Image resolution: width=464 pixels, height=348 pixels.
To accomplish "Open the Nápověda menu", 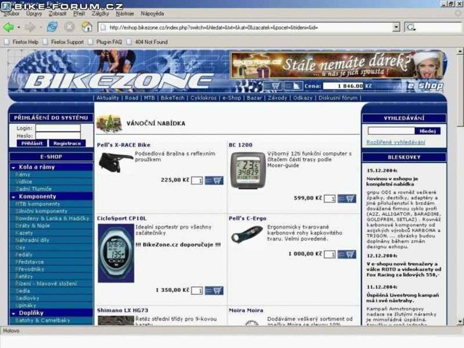I will coord(153,13).
